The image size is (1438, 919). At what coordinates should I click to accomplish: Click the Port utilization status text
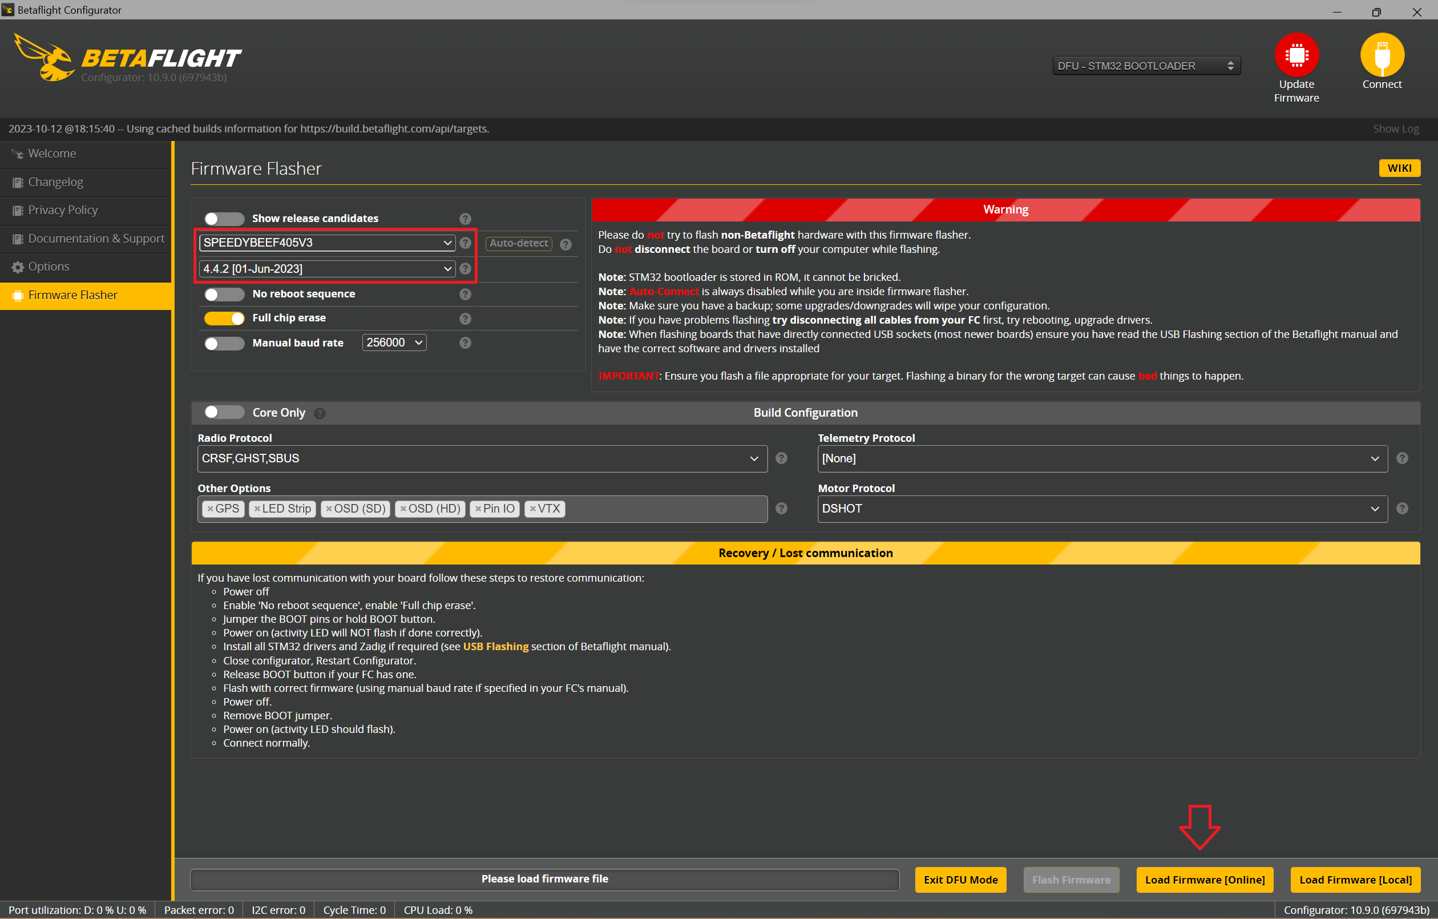point(77,909)
